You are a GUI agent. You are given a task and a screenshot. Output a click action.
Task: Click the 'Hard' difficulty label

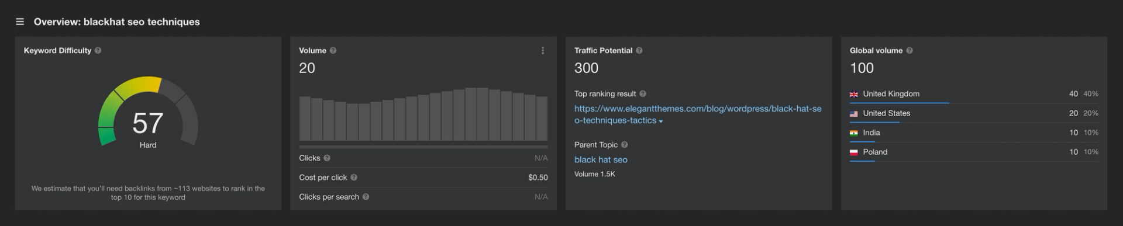click(x=148, y=145)
